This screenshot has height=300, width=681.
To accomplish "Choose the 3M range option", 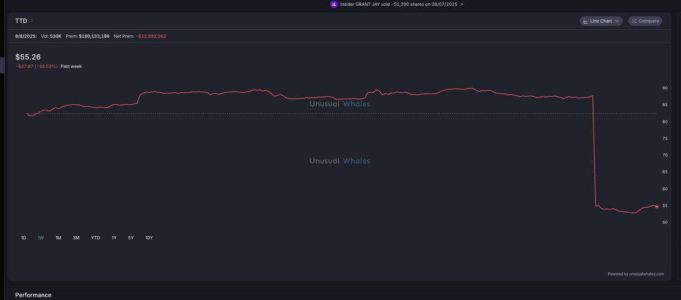I will pos(76,238).
